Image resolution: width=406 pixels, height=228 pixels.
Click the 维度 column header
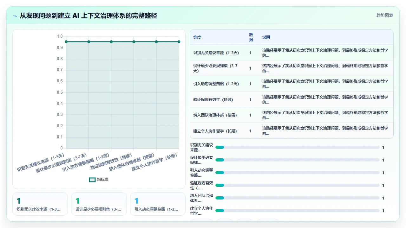point(197,37)
